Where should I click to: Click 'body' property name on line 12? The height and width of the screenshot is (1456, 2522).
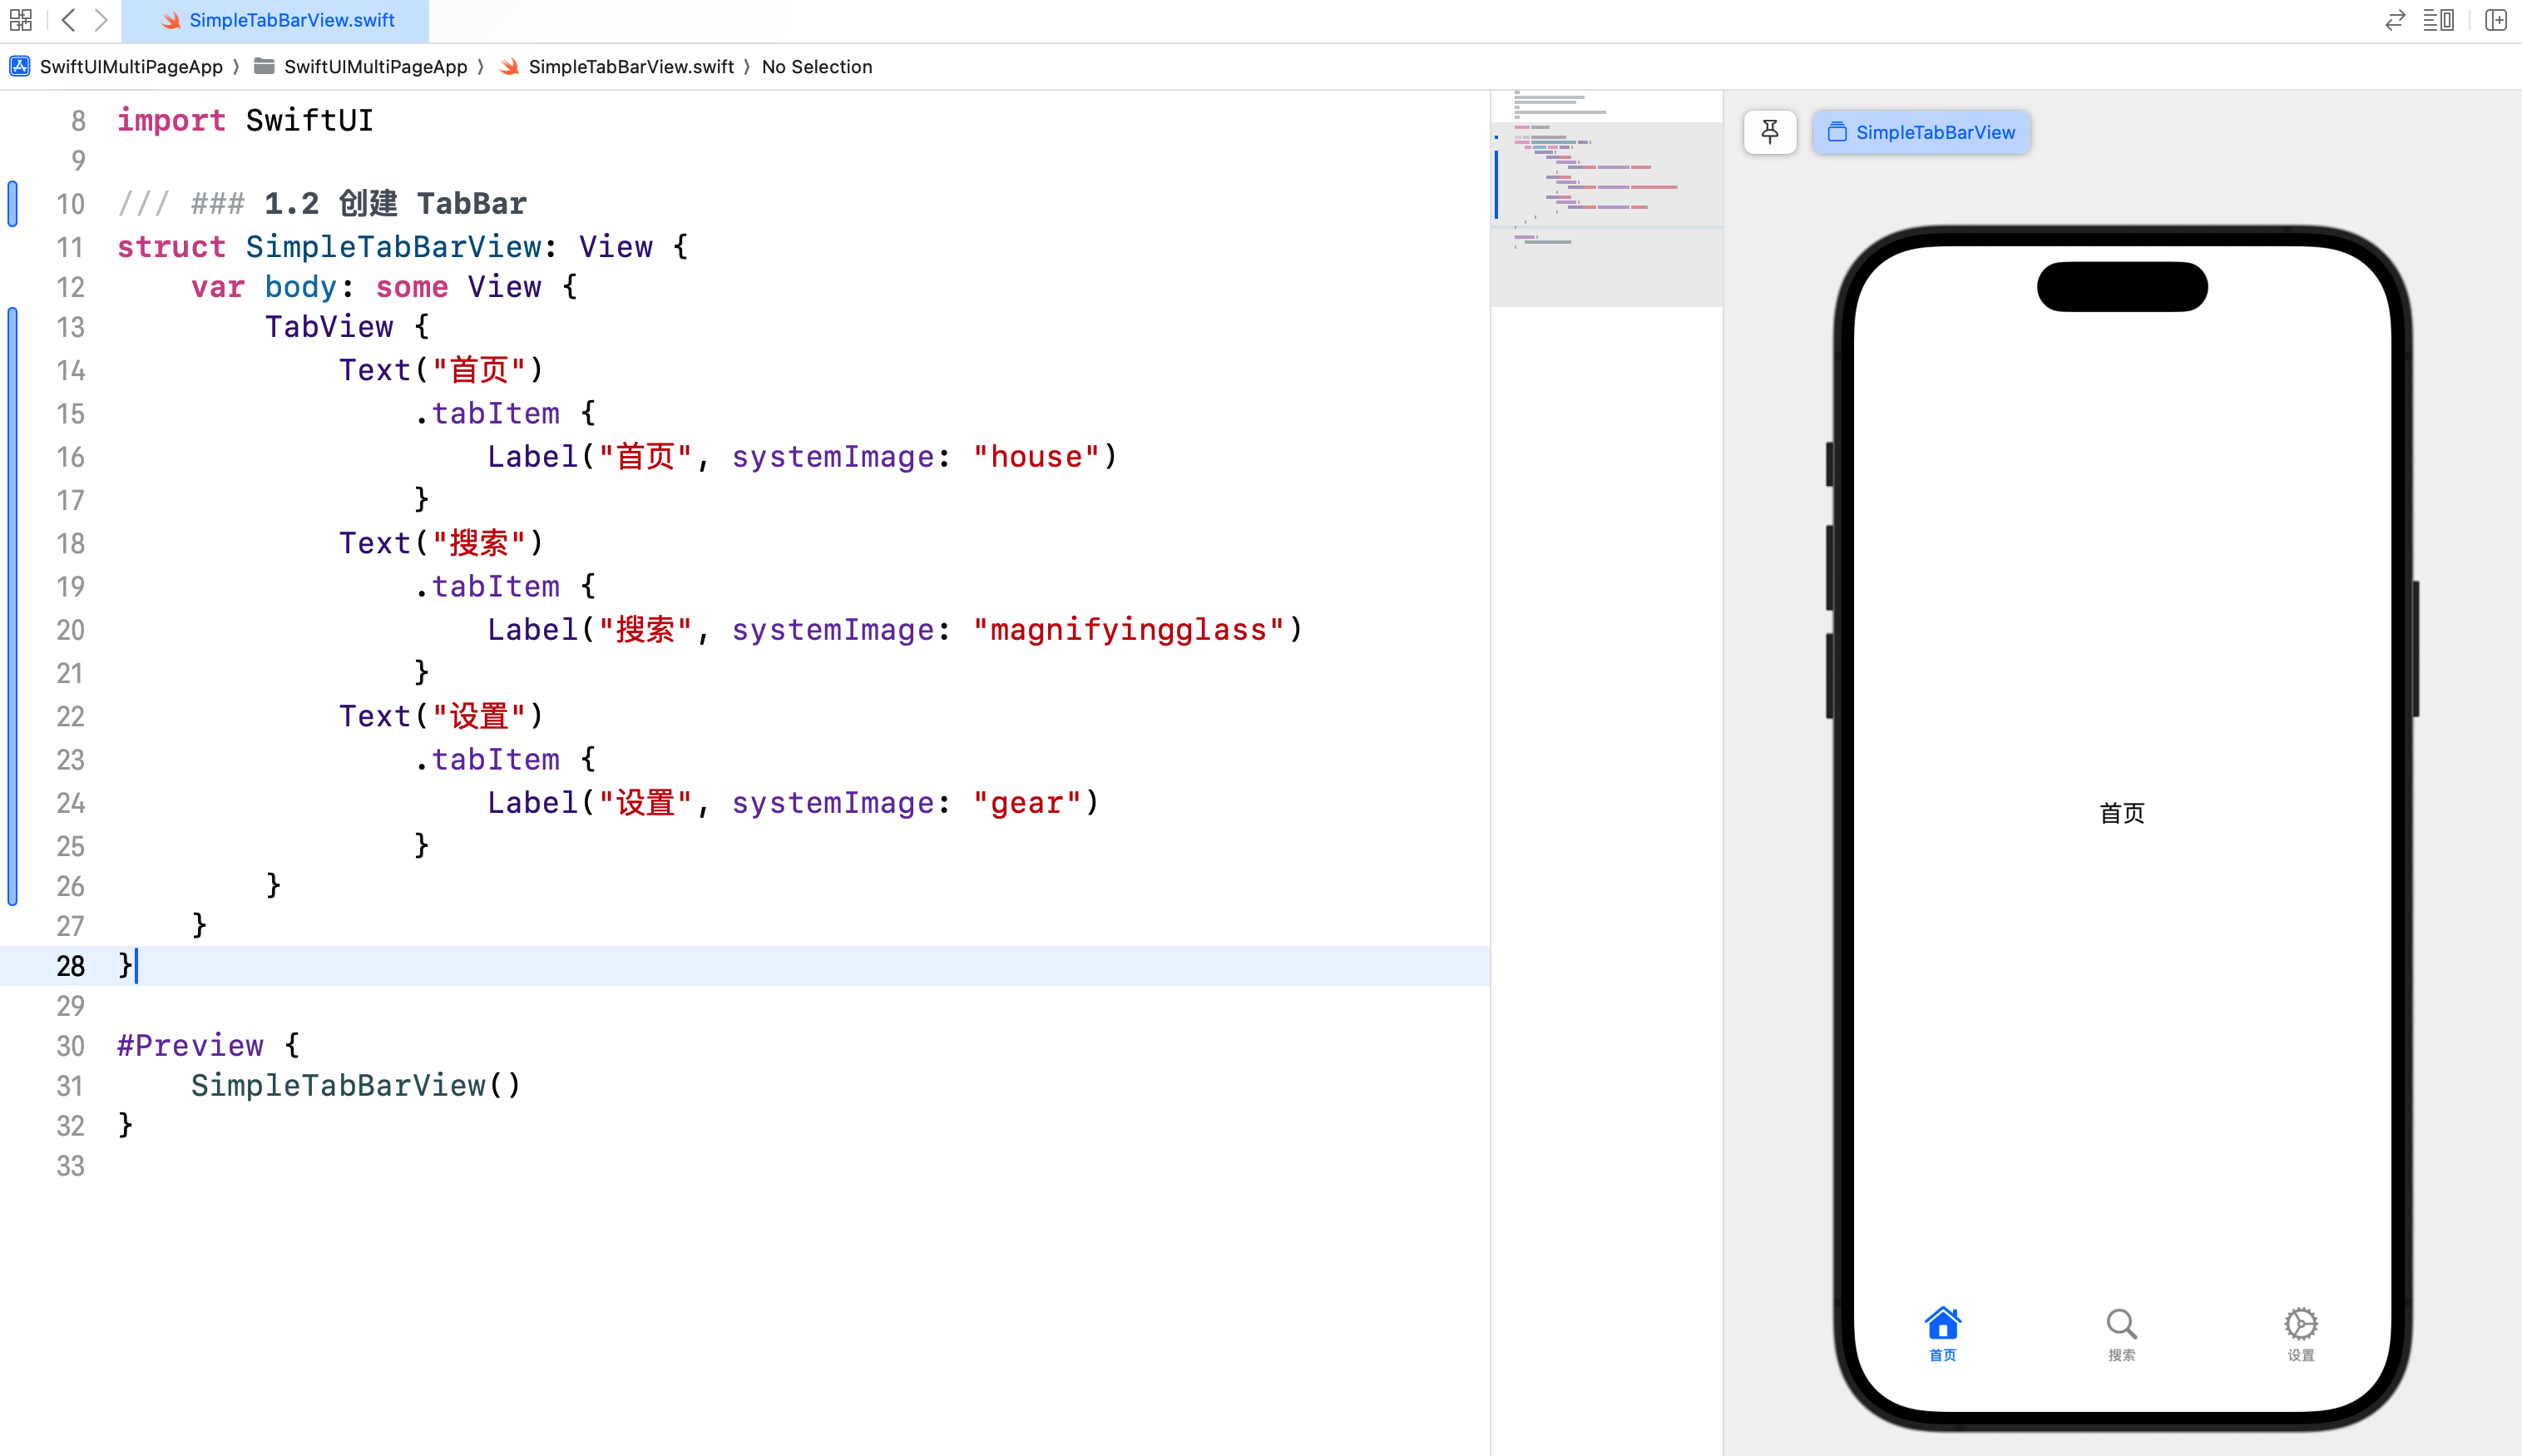tap(301, 287)
